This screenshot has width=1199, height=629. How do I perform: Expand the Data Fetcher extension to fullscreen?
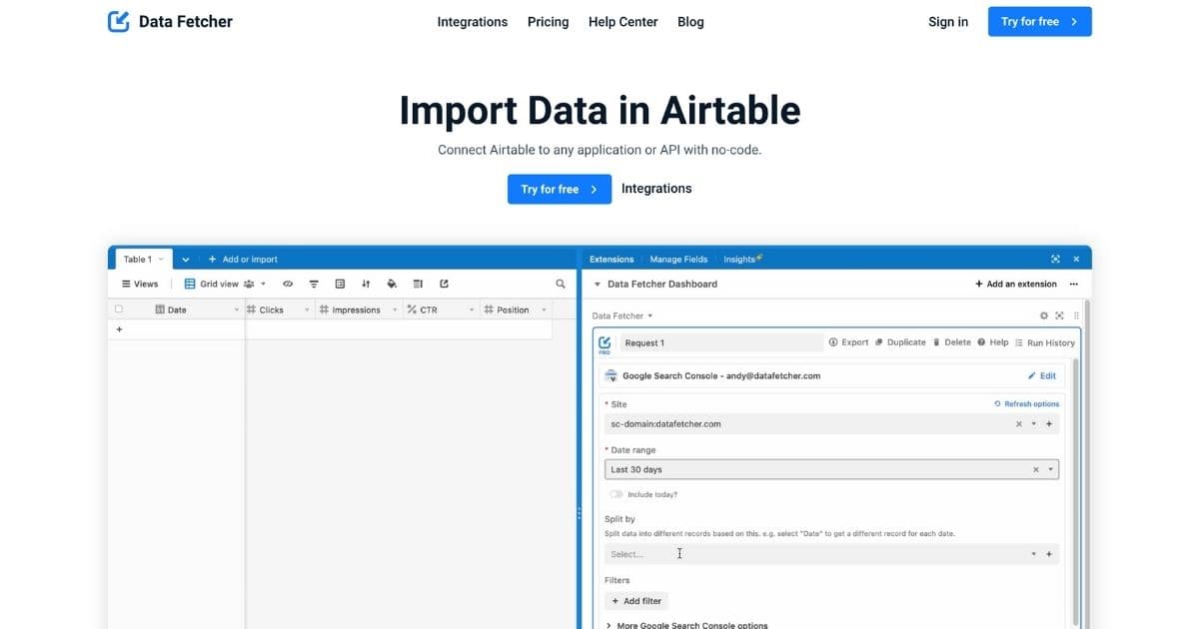pyautogui.click(x=1059, y=315)
